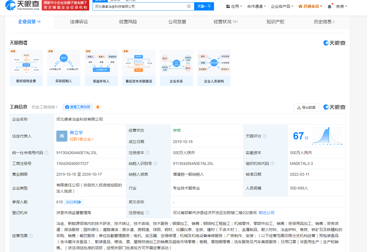This screenshot has width=367, height=252.
Task: Open legal representative 商立学 link
Action: pos(76,133)
